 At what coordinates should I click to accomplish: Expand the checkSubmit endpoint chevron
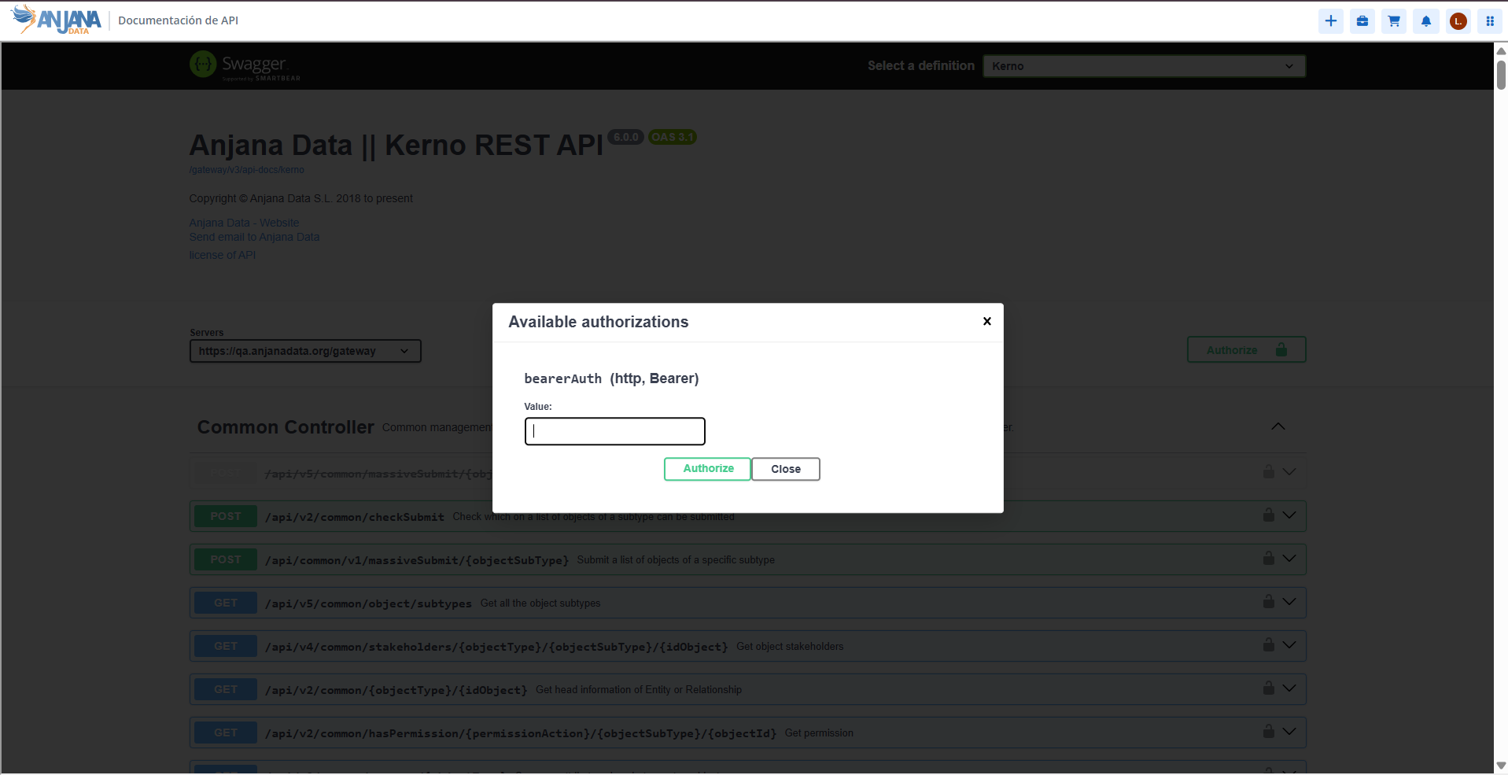click(1289, 515)
